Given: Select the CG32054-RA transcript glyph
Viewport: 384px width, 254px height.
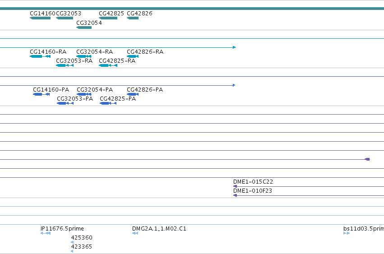Looking at the screenshot, I should pyautogui.click(x=84, y=56).
